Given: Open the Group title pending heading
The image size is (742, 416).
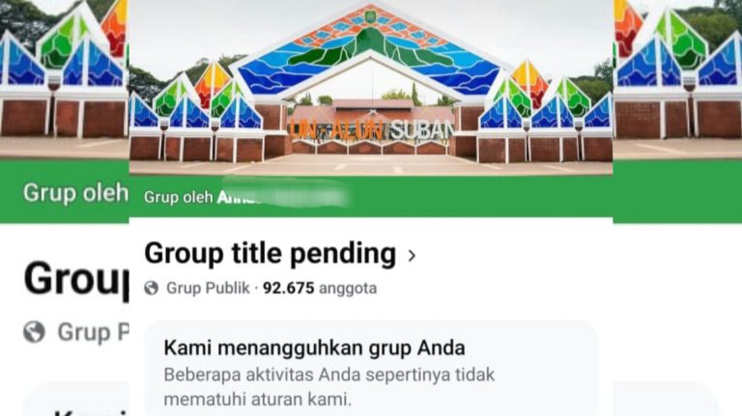Looking at the screenshot, I should (x=270, y=254).
